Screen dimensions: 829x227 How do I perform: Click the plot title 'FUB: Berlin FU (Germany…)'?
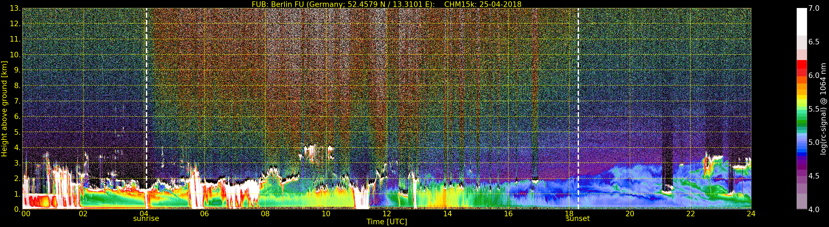[386, 4]
